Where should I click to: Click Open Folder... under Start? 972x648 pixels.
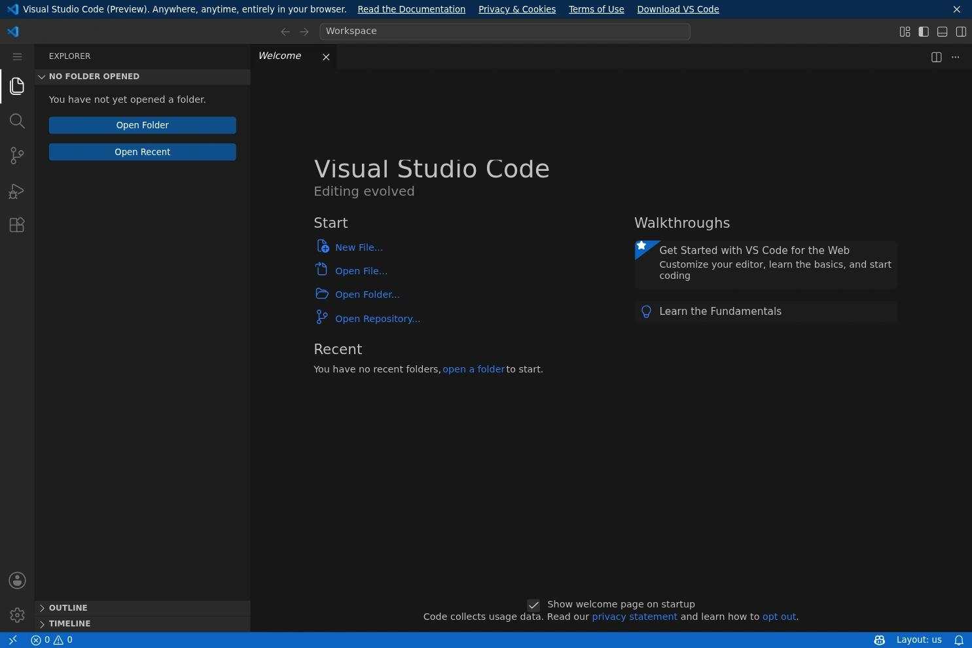click(358, 295)
